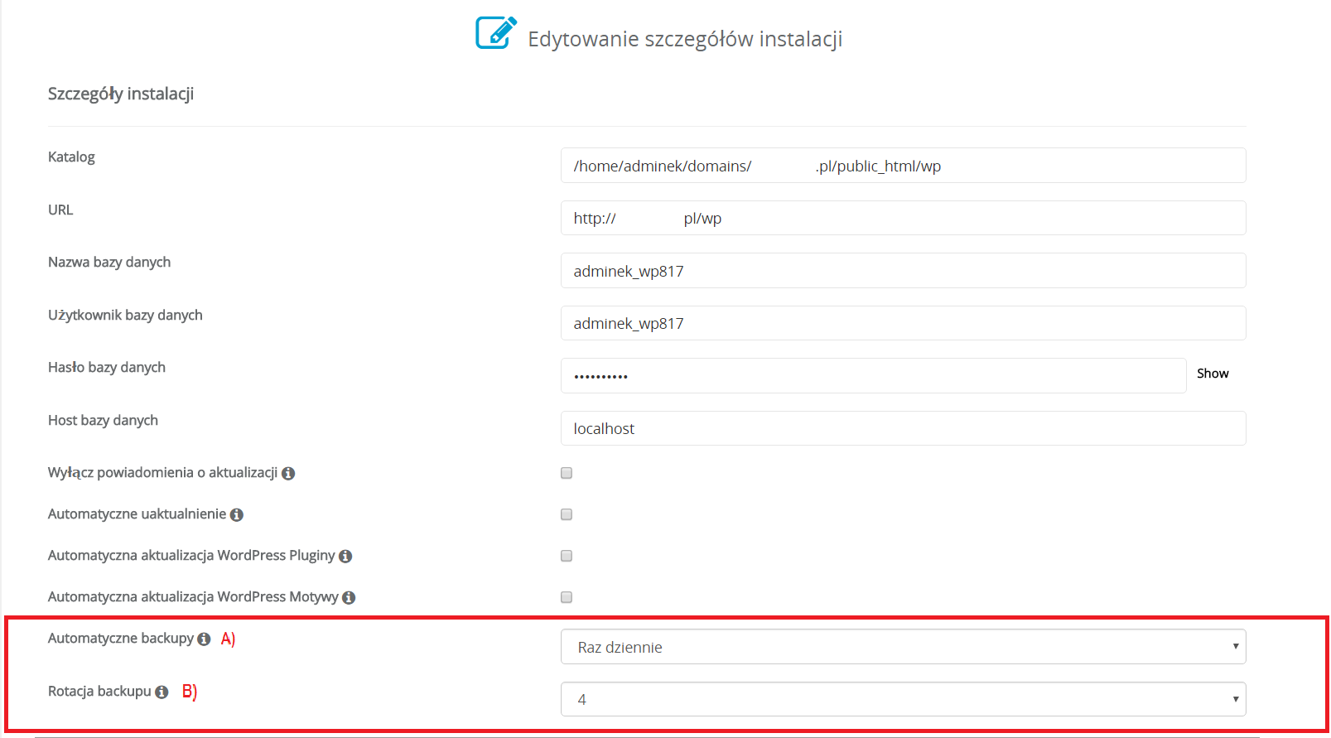
Task: Expand the Rotacja backupu dropdown set to 4
Action: click(x=903, y=699)
